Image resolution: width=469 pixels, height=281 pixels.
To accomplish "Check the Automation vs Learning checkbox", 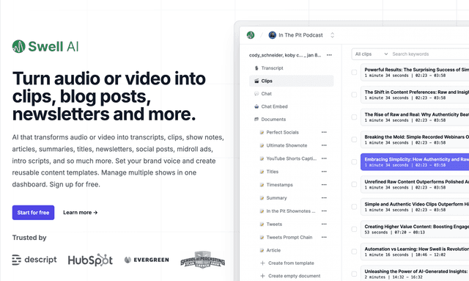I will 354,252.
